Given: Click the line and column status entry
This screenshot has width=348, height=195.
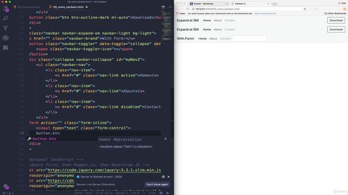Looking at the screenshot, I should [x=104, y=193].
